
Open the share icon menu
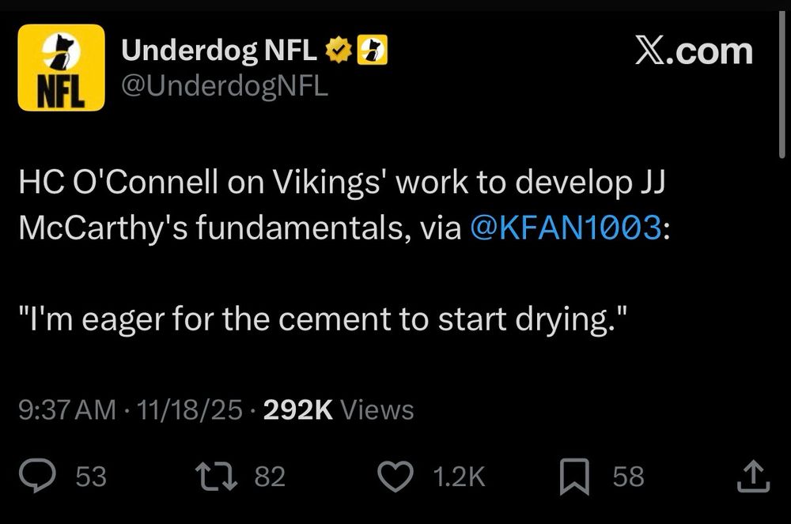(752, 476)
